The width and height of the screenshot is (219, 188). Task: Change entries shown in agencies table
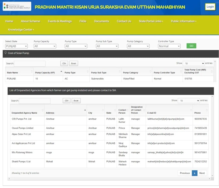(x=189, y=101)
